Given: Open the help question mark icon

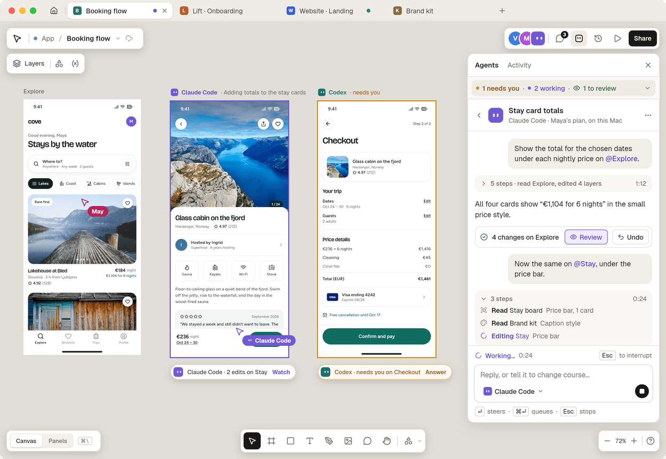Looking at the screenshot, I should click(651, 441).
